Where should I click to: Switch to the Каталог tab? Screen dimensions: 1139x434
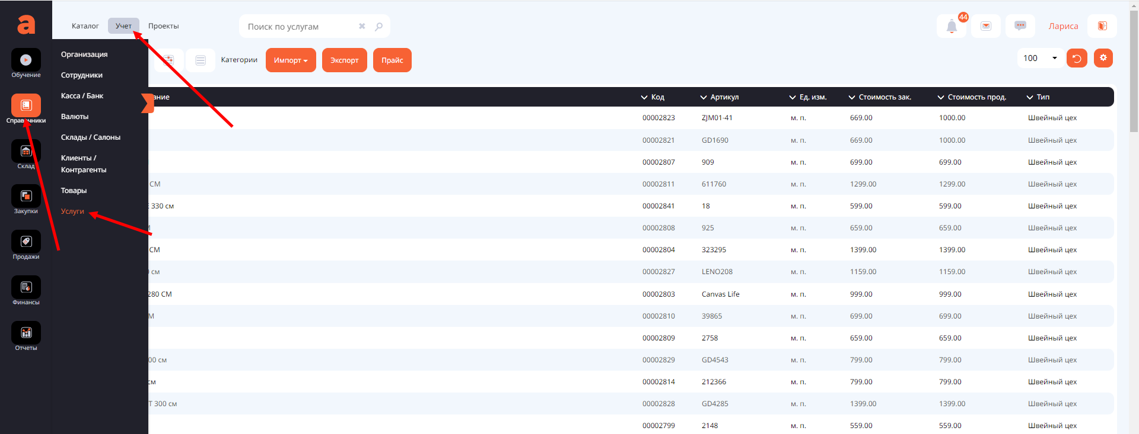[85, 26]
